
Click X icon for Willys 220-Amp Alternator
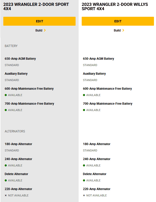tap(84, 195)
